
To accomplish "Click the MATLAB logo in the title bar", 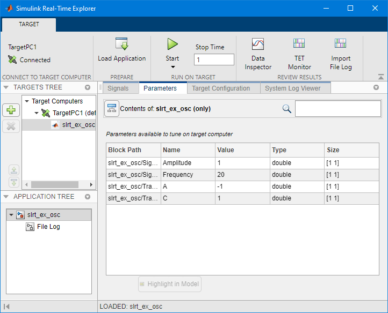I will point(9,8).
